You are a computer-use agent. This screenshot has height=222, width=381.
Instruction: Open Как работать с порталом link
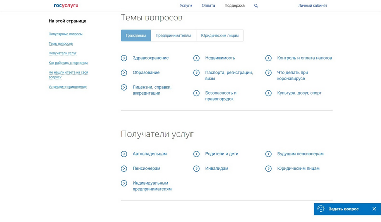tap(68, 63)
